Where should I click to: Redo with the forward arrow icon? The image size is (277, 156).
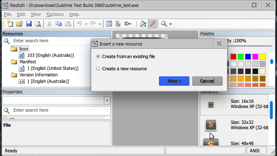tap(93, 24)
